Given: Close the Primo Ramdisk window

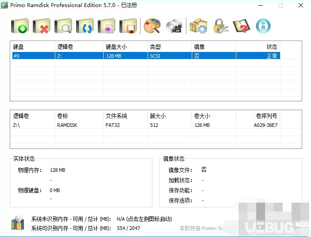Looking at the screenshot, I should 301,5.
